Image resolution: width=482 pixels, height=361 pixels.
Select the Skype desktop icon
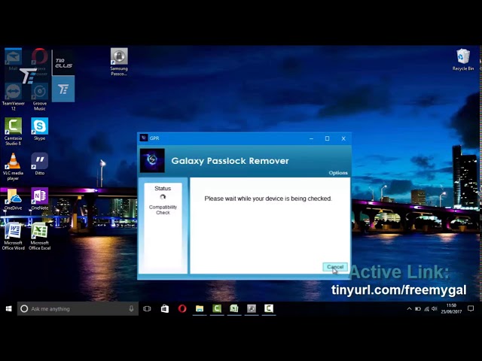(x=40, y=129)
